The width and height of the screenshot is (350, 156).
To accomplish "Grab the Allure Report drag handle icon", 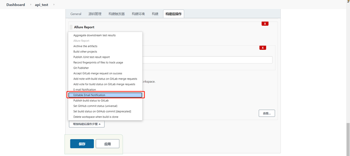I will point(71,27).
